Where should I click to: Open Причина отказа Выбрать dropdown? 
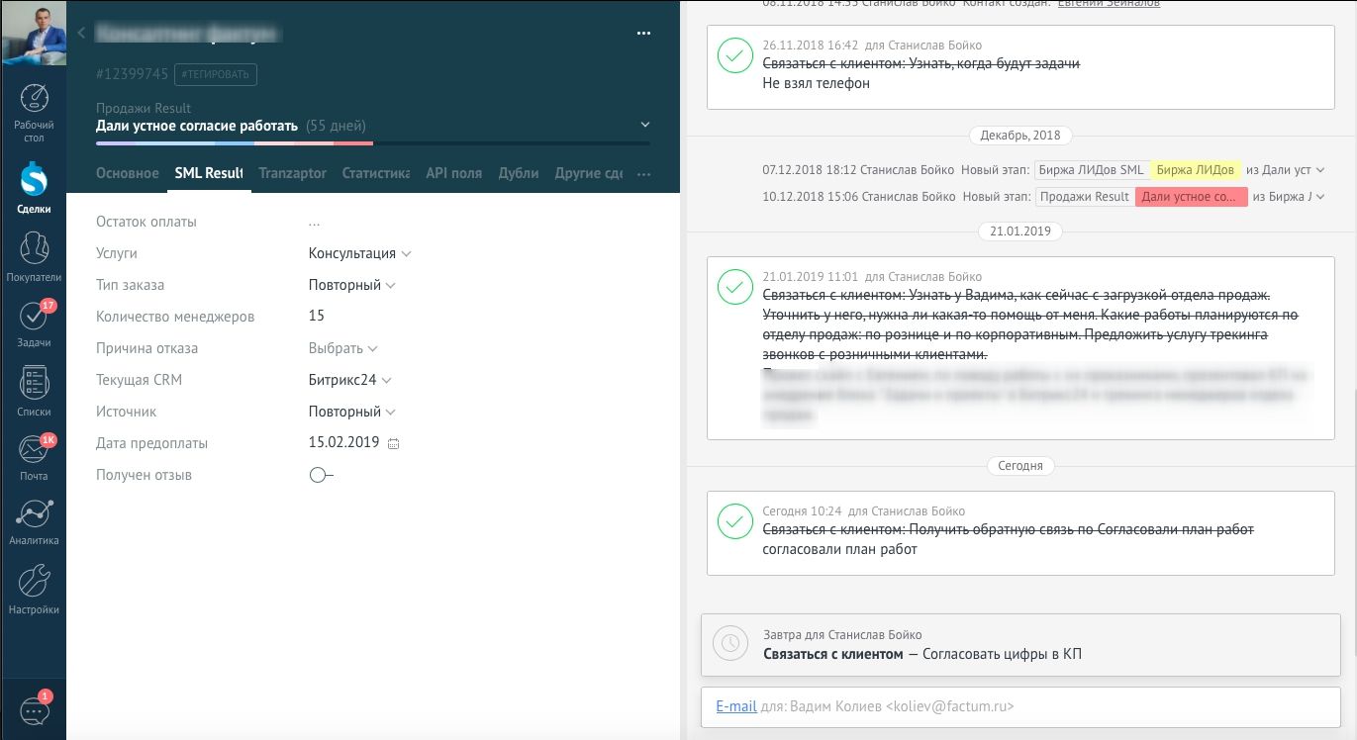coord(342,348)
